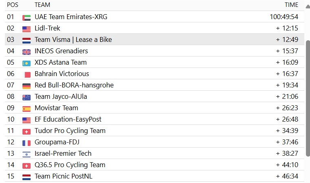Click the vertical scrollbar thumb
The height and width of the screenshot is (183, 310).
click(307, 81)
